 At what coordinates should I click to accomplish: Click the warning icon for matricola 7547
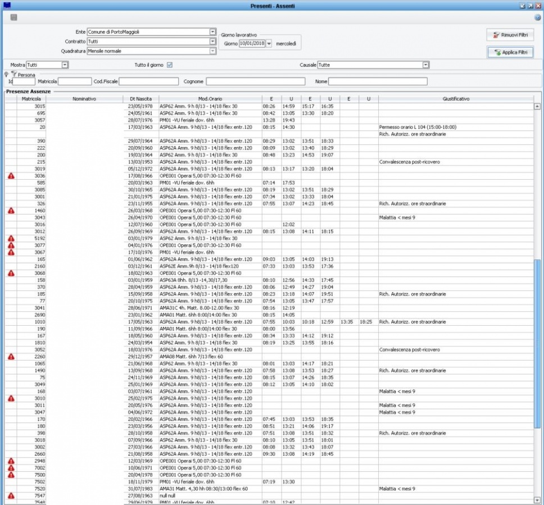click(11, 495)
